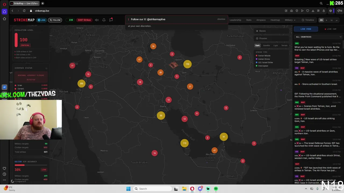Open the cluster marker showing 190 near Qom
This screenshot has width=344, height=193.
187,64
